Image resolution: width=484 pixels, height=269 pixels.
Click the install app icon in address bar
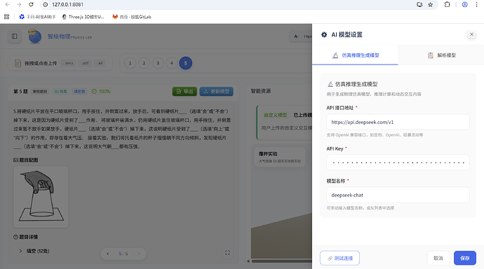click(419, 5)
